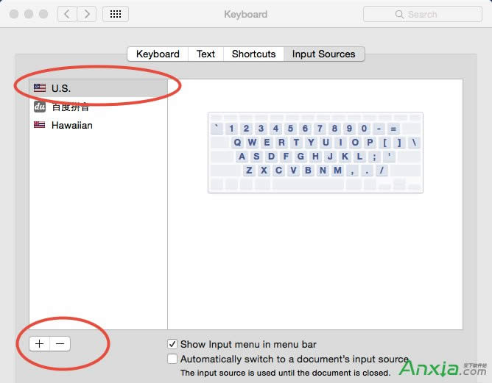492x383 pixels.
Task: Select Hawaiian in the input source list
Action: 71,125
